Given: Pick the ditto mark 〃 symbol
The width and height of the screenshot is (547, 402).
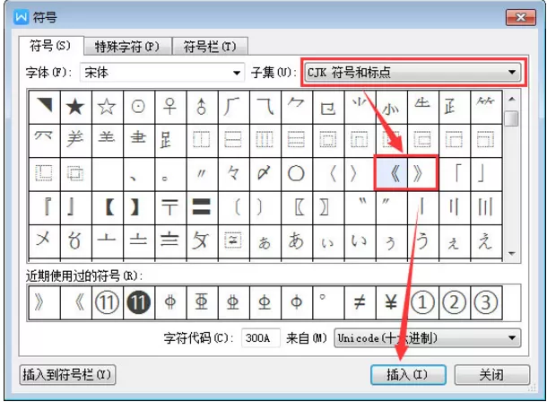Looking at the screenshot, I should pos(202,173).
